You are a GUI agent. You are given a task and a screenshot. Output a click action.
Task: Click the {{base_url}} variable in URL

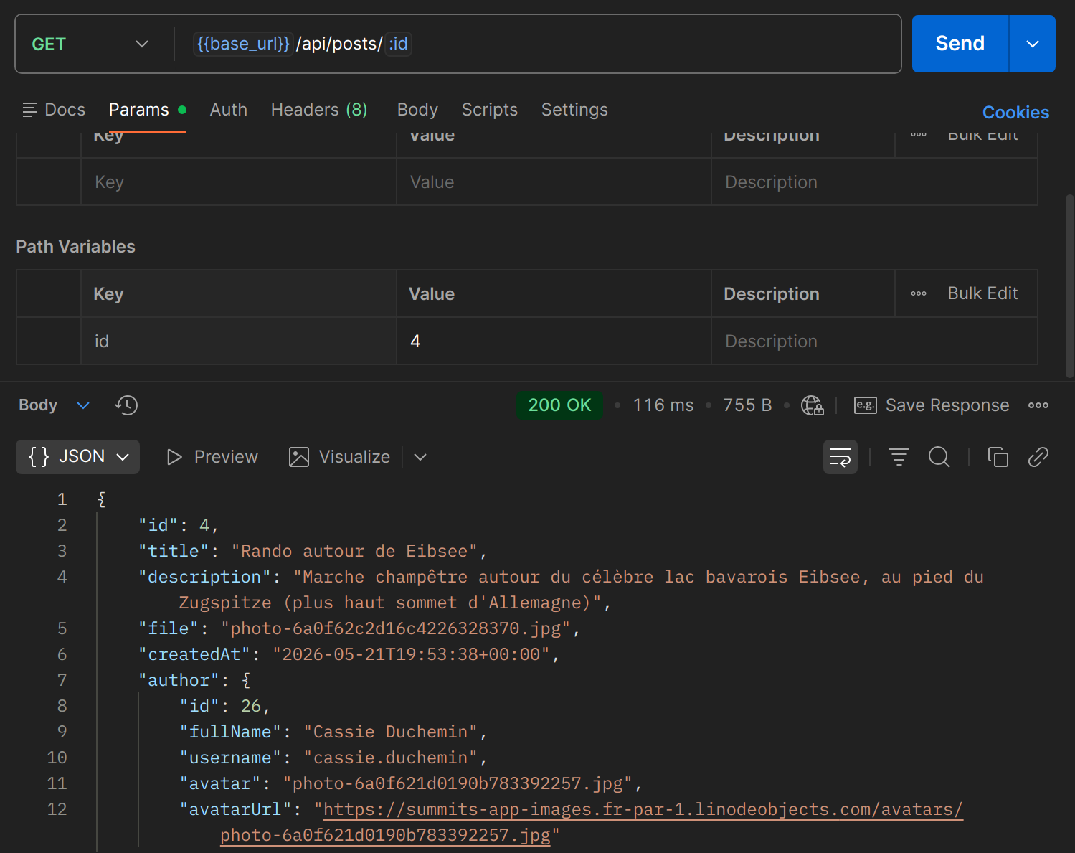coord(243,44)
